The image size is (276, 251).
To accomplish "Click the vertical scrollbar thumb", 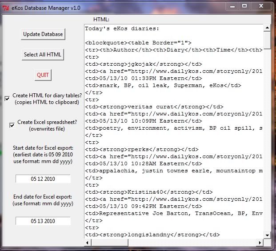I will pyautogui.click(x=267, y=40).
